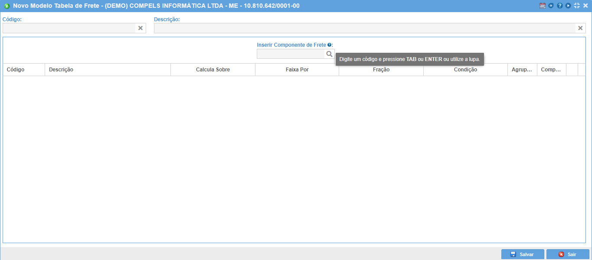Click the Condição column header

click(x=465, y=70)
